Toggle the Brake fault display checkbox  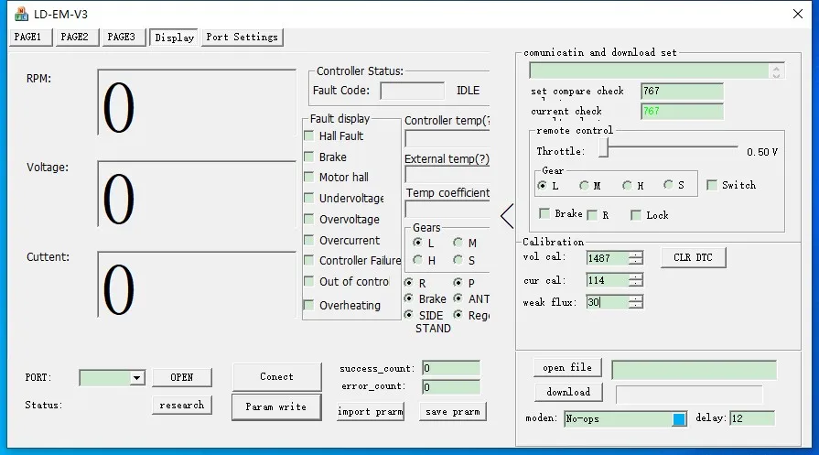click(x=308, y=157)
